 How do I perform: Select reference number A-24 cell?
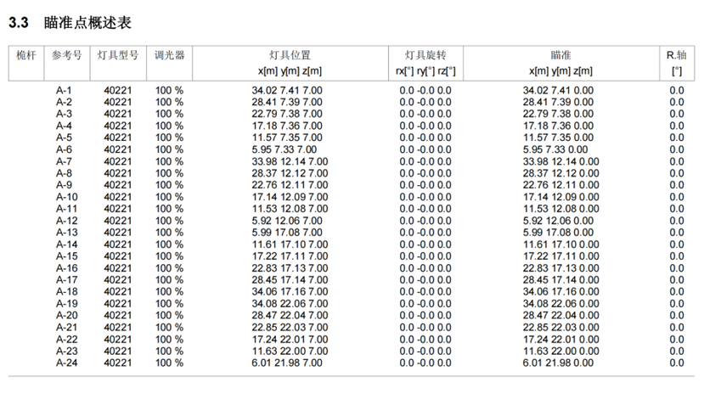click(x=67, y=363)
